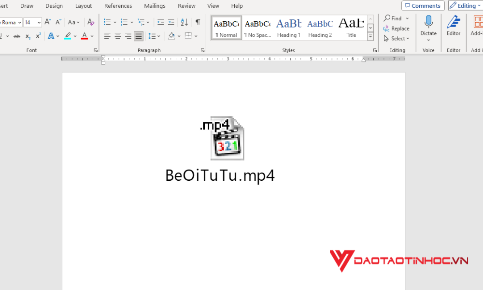Open the Design tab

(54, 6)
